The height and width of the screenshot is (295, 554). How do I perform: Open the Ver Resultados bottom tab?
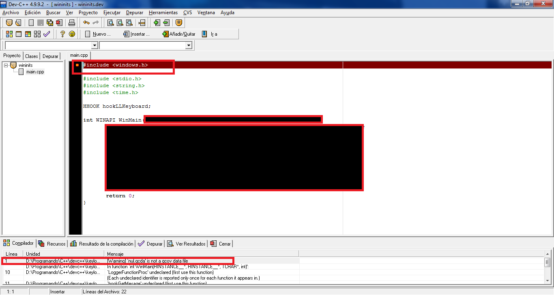187,244
